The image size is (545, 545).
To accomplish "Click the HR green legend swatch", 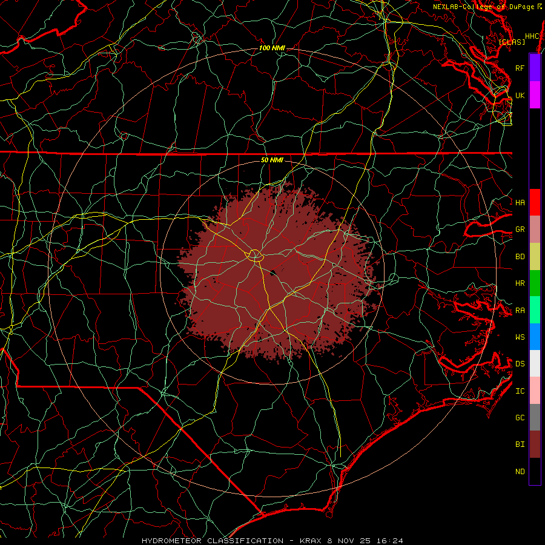I will (x=535, y=283).
